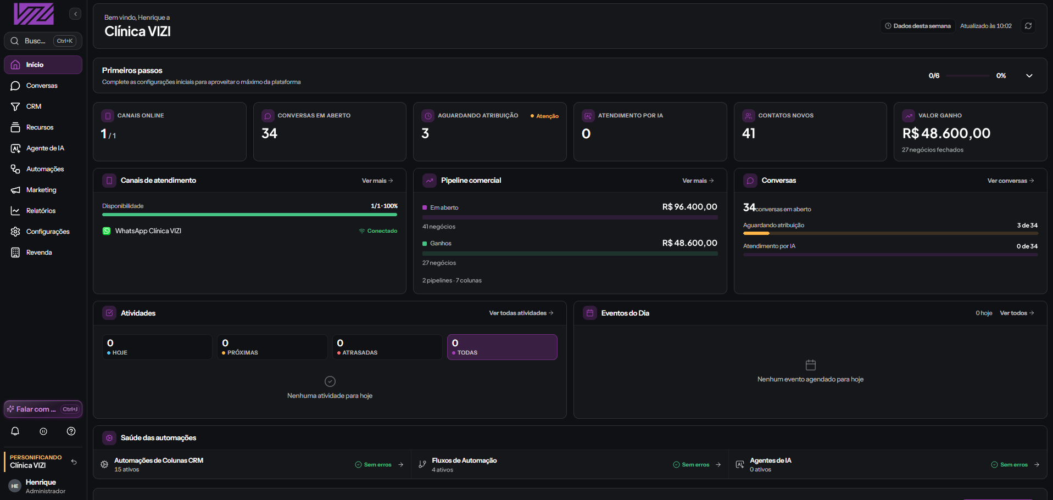Viewport: 1053px width, 500px height.
Task: Open Fluxos de Automação arrow
Action: [x=718, y=465]
